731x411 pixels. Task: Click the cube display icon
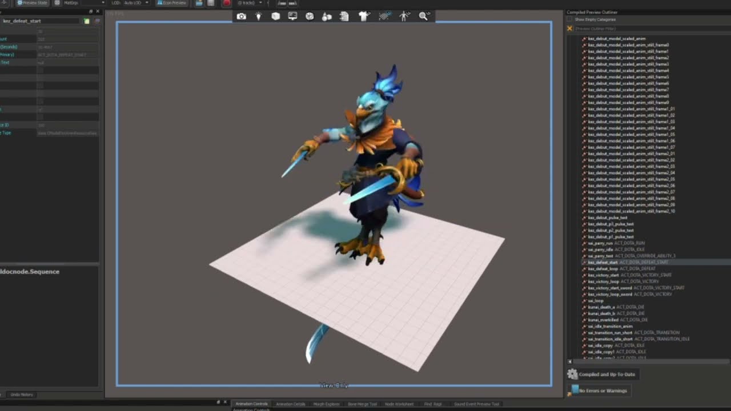pos(275,17)
